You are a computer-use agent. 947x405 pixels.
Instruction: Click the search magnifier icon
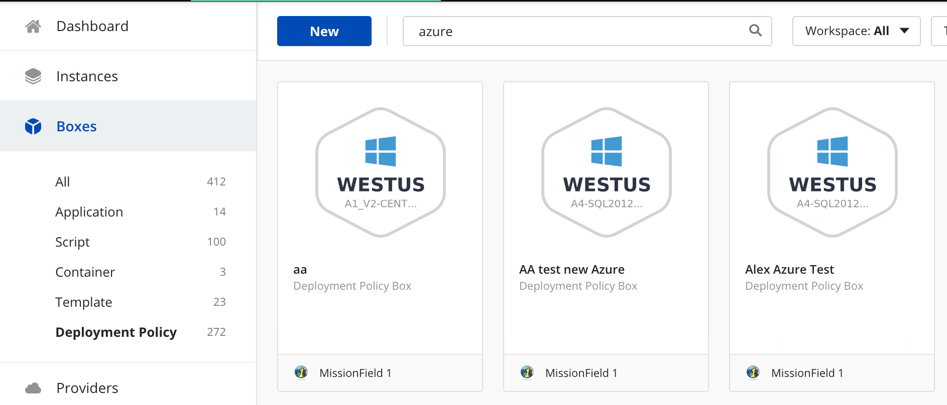(755, 31)
